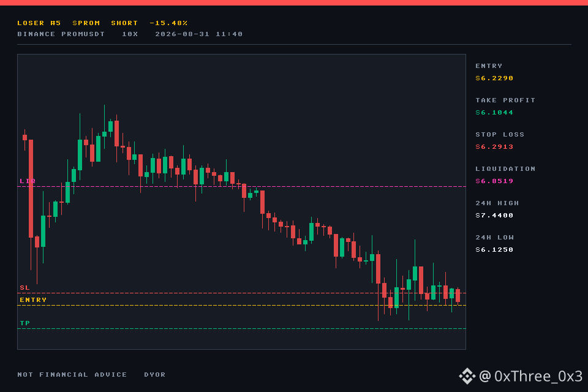Click 'NOT FINANCIAL ADVICE' disclaimer text
The width and height of the screenshot is (588, 392).
pyautogui.click(x=72, y=375)
